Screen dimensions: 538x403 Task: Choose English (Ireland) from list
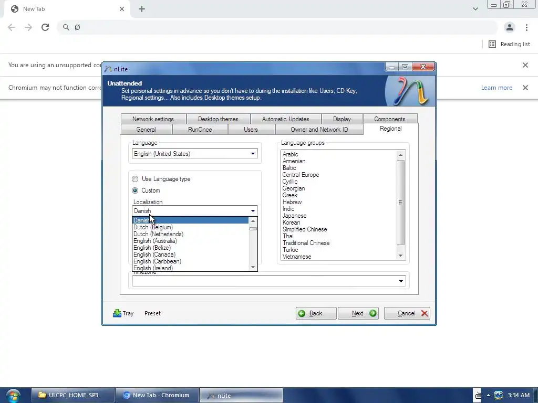(190, 268)
